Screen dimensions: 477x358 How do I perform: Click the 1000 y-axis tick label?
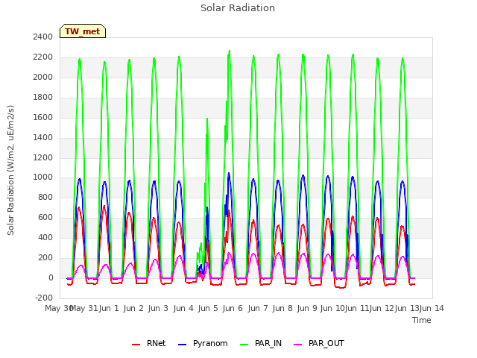tap(43, 178)
